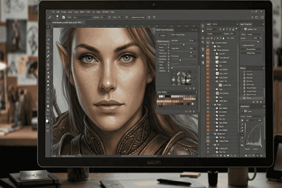Toggle the eye on Leather_Tex layer
Screen dimensions: 282x188
coord(208,85)
